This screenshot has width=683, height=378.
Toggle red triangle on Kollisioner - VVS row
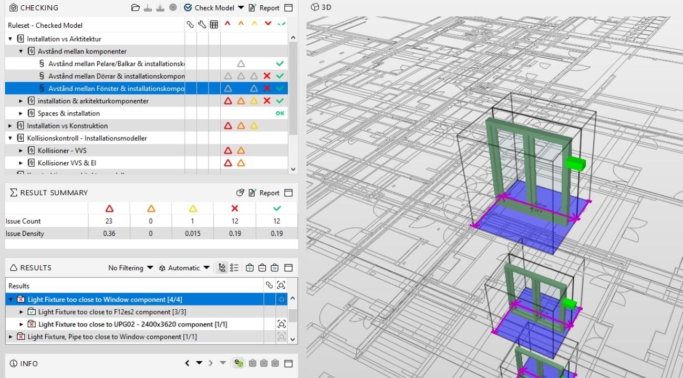(228, 151)
